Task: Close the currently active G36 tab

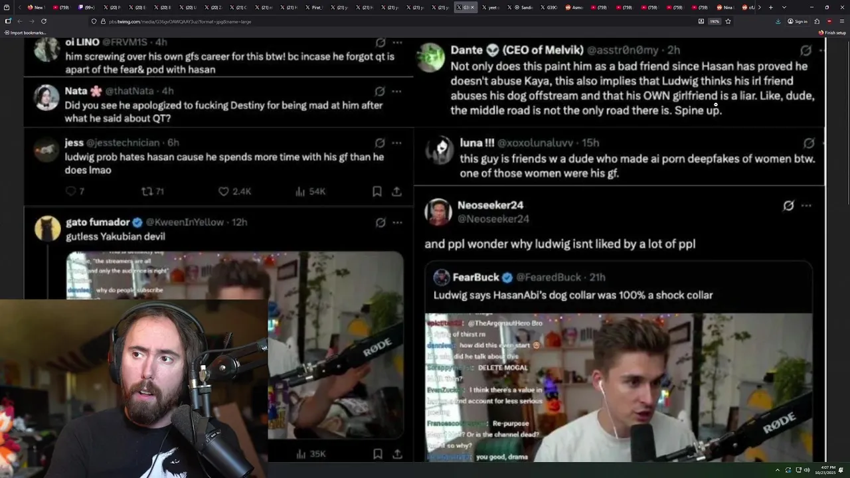Action: [x=472, y=7]
